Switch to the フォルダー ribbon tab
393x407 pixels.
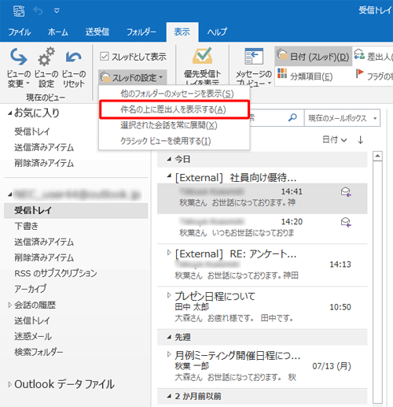(141, 32)
